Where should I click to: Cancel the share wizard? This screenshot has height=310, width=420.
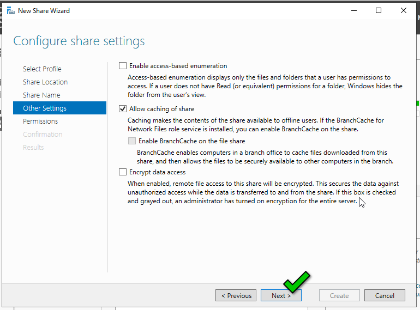[385, 296]
